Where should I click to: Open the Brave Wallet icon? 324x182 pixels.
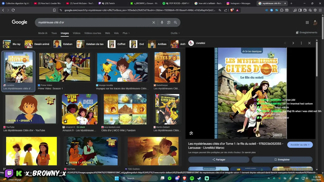coord(305,10)
